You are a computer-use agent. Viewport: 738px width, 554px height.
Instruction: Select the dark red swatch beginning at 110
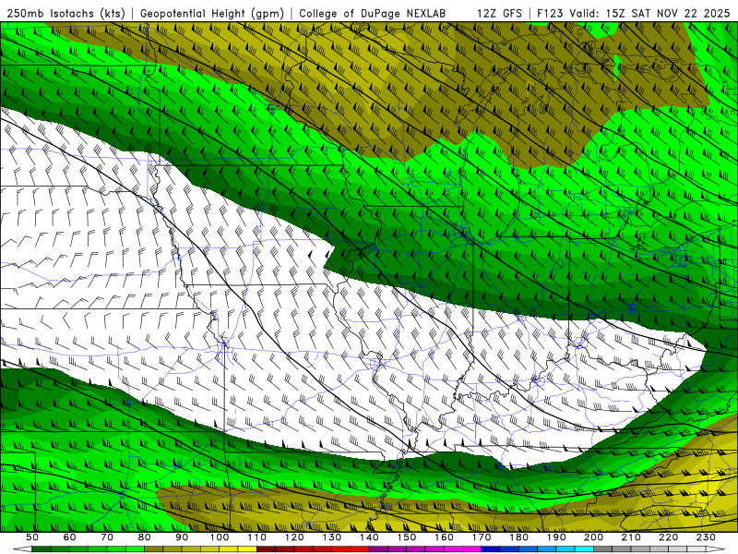pyautogui.click(x=266, y=549)
